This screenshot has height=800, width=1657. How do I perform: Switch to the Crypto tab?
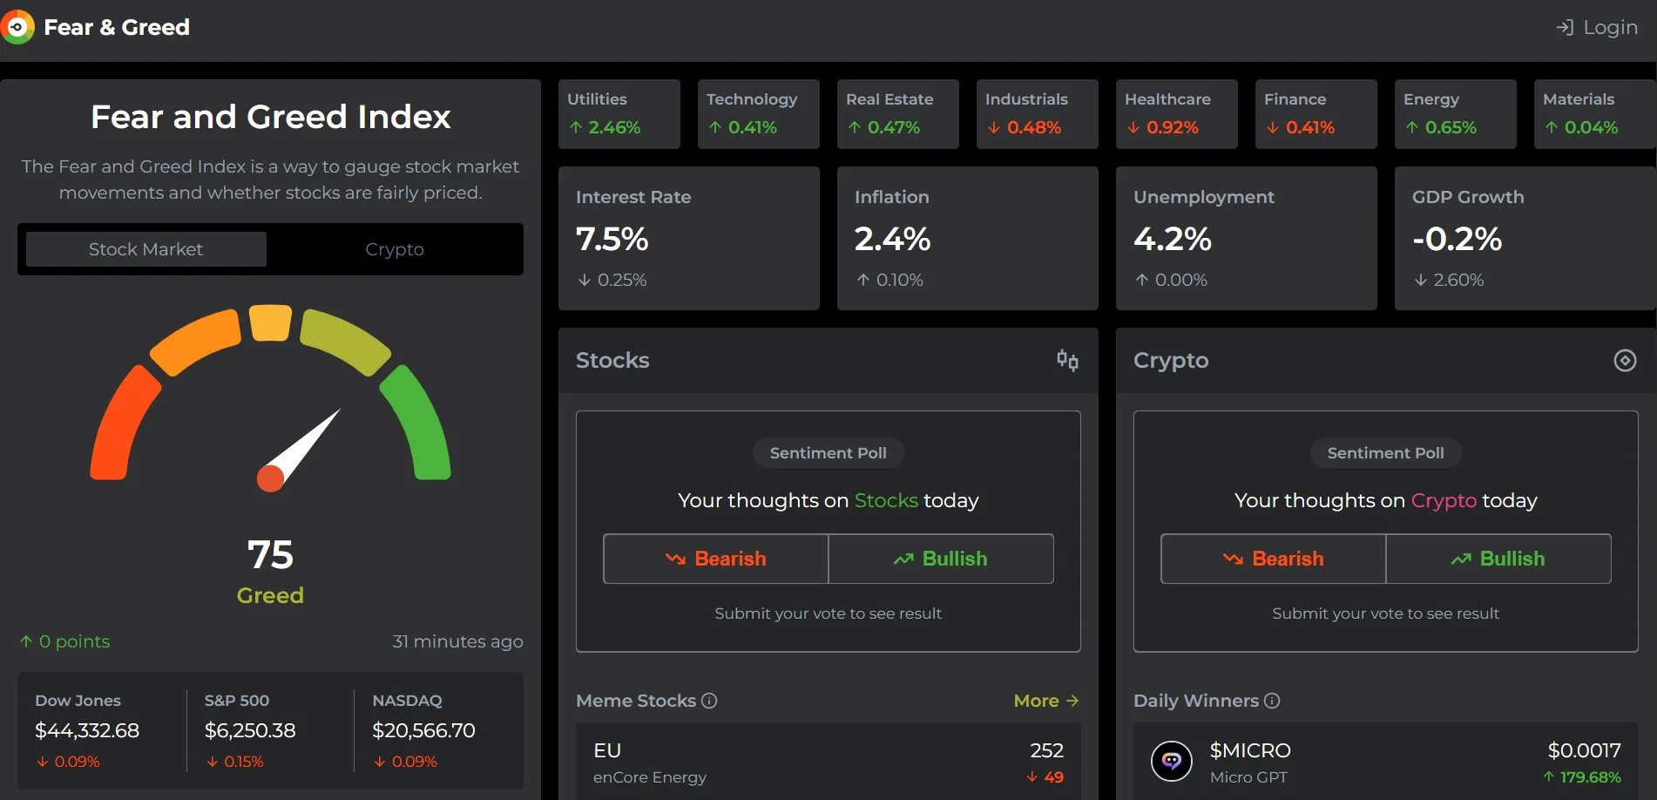(395, 249)
